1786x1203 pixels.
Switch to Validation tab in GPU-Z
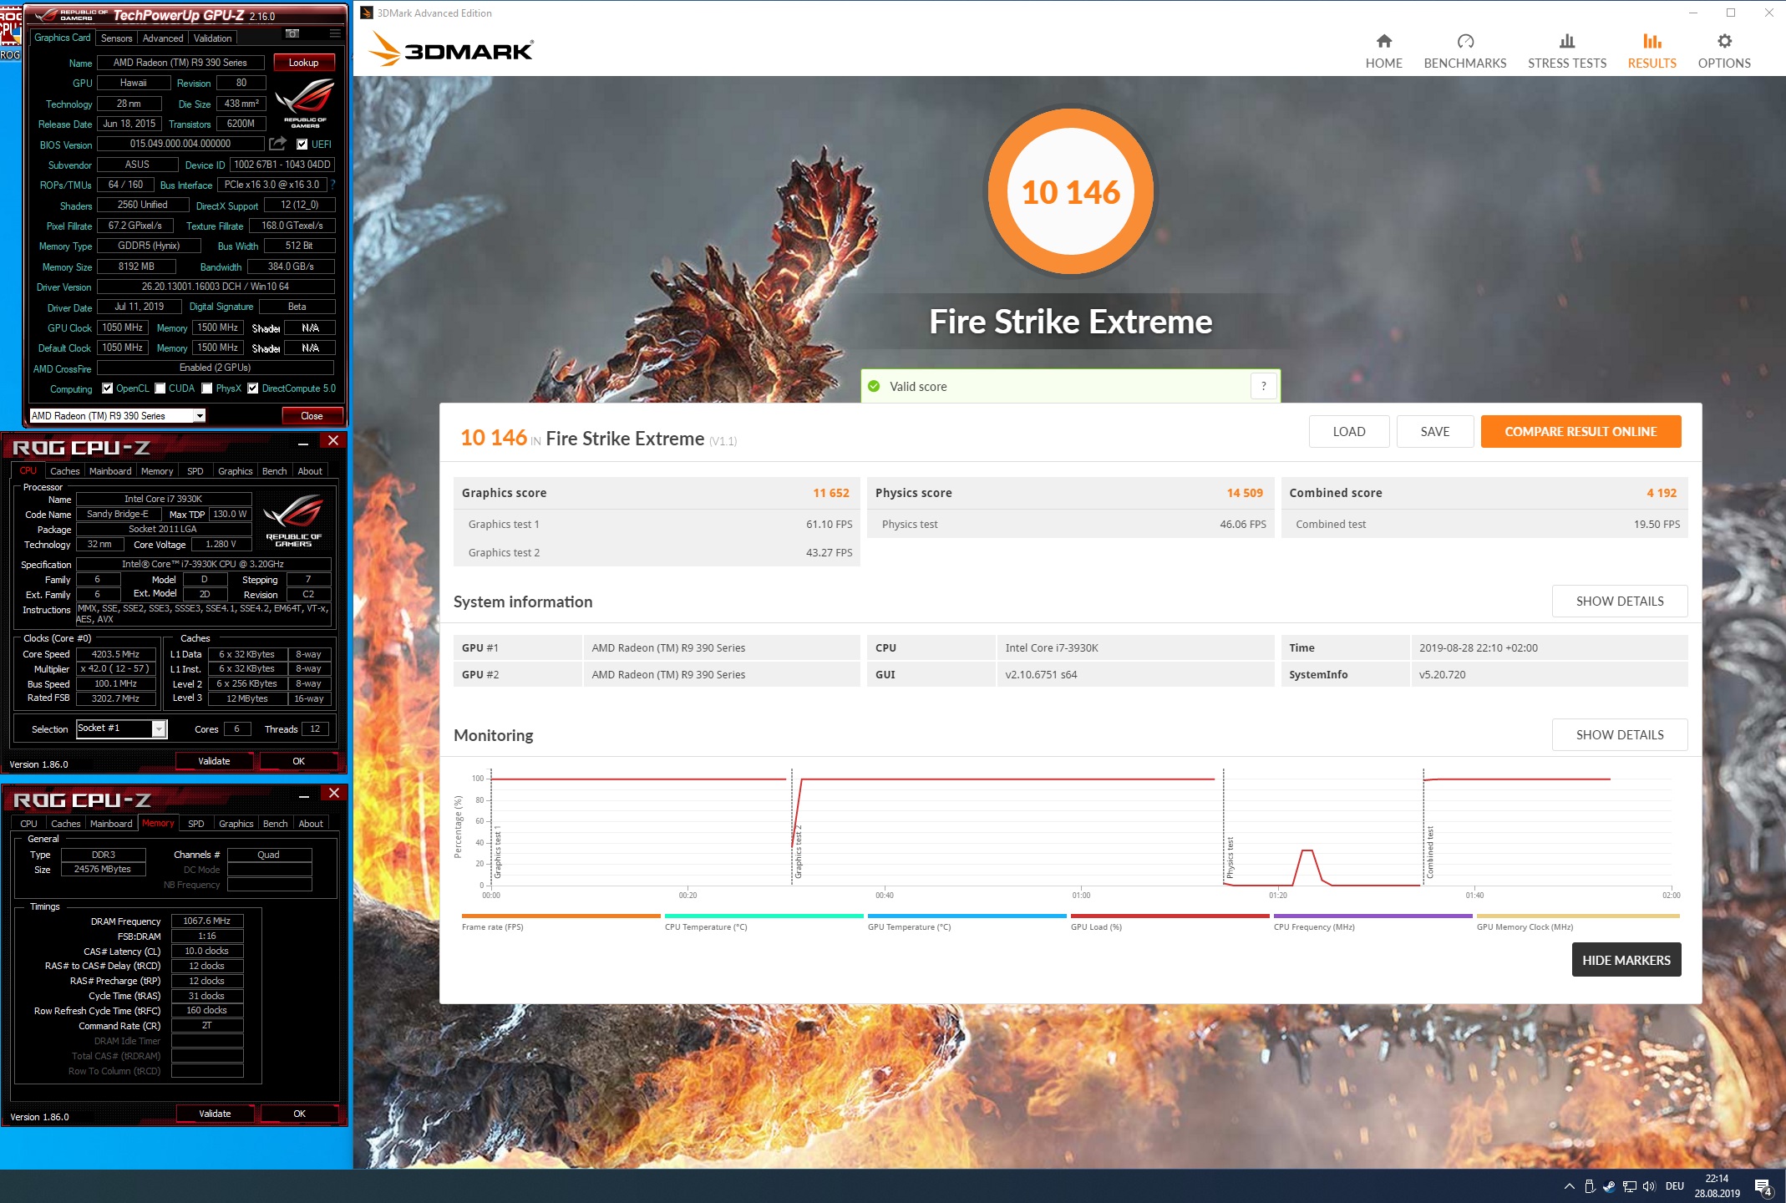(x=212, y=38)
